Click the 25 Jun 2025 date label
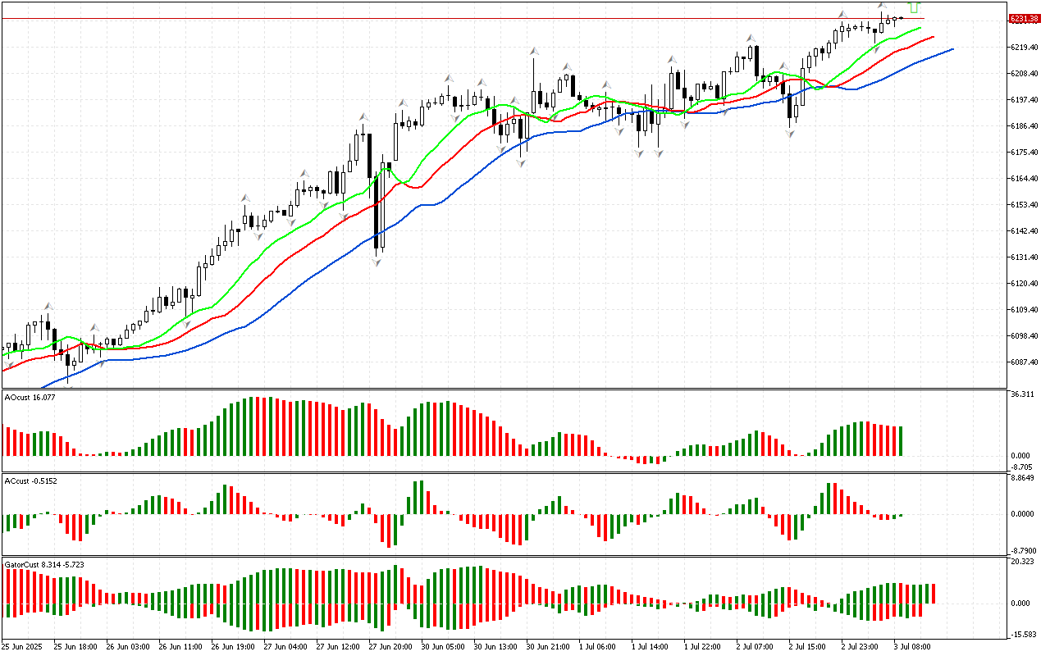Image resolution: width=1050 pixels, height=656 pixels. coord(23,646)
